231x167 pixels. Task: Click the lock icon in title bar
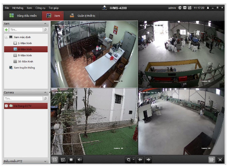[208, 8]
